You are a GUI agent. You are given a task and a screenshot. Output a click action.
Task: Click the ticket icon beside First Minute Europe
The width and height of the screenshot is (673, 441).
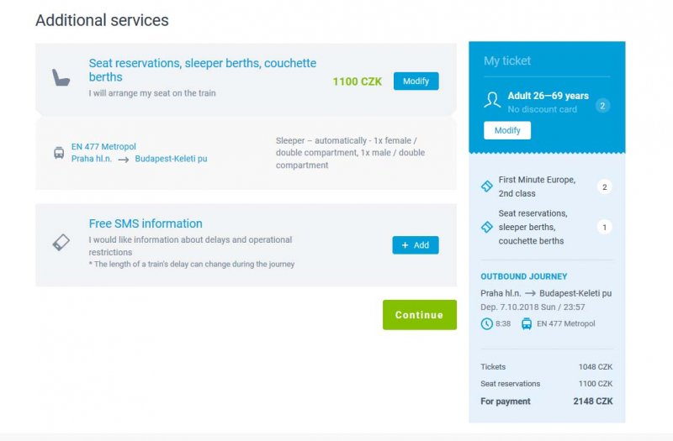487,186
